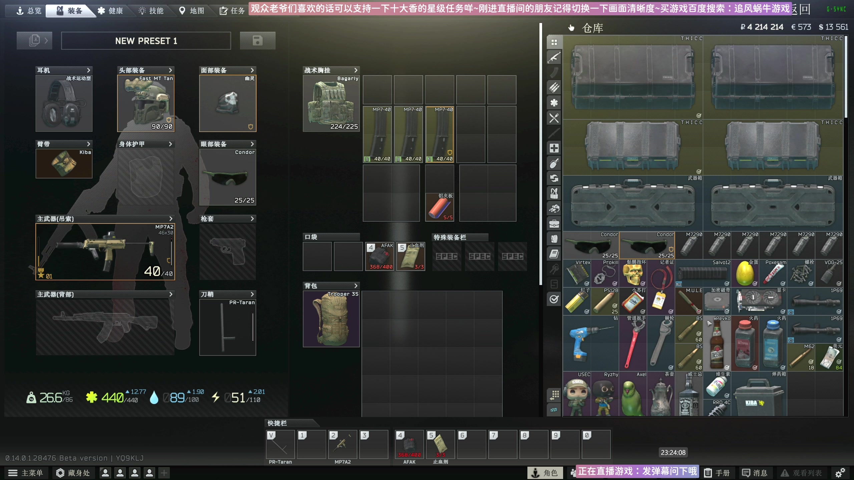
Task: Open the 地图 map tab
Action: (192, 11)
